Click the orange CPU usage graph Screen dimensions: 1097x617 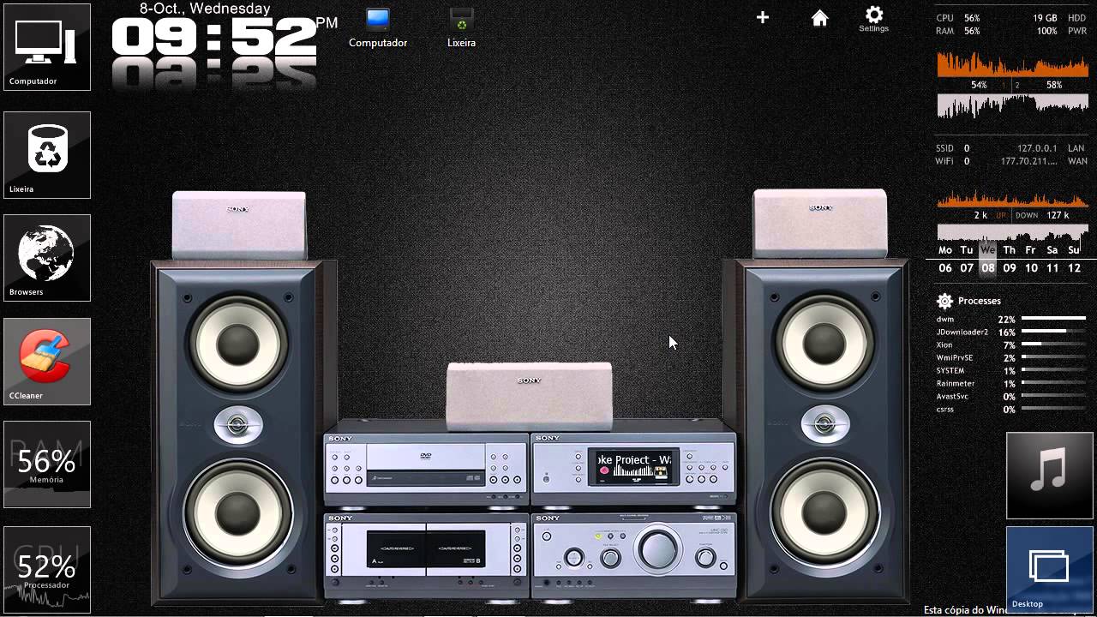tap(1012, 64)
